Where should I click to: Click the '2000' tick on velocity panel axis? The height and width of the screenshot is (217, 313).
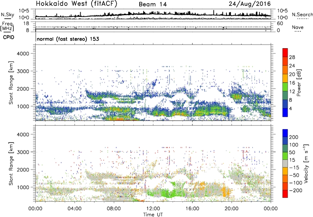(x=23, y=170)
